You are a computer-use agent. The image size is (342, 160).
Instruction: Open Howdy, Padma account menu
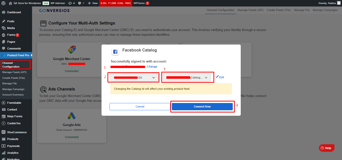[329, 3]
